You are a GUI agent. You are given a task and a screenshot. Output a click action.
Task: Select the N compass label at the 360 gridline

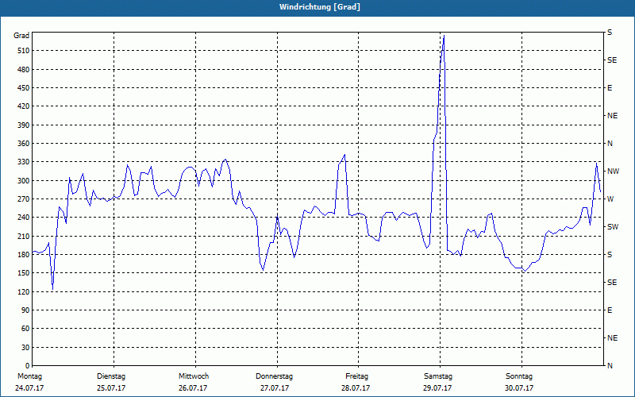(610, 144)
